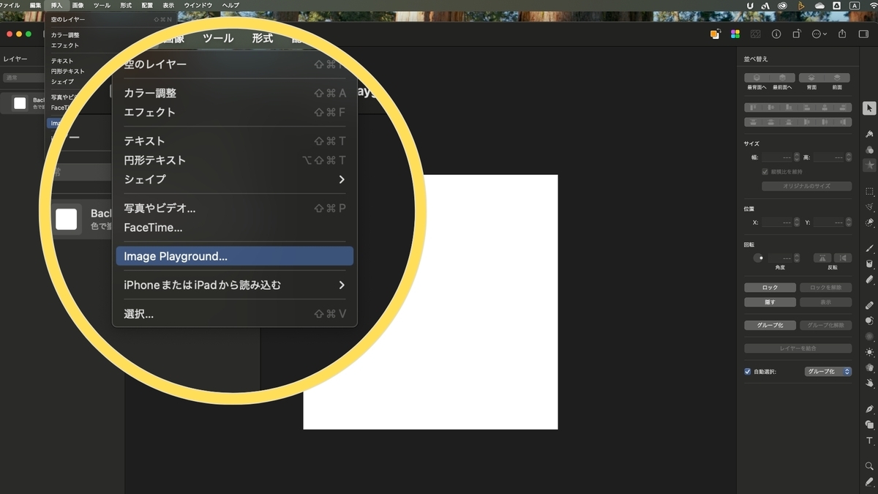Open the colorful grid icon in toolbar
This screenshot has height=494, width=878.
point(735,34)
